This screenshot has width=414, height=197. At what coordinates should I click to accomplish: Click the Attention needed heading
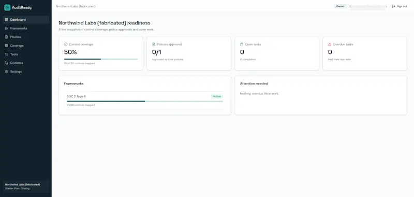point(254,83)
